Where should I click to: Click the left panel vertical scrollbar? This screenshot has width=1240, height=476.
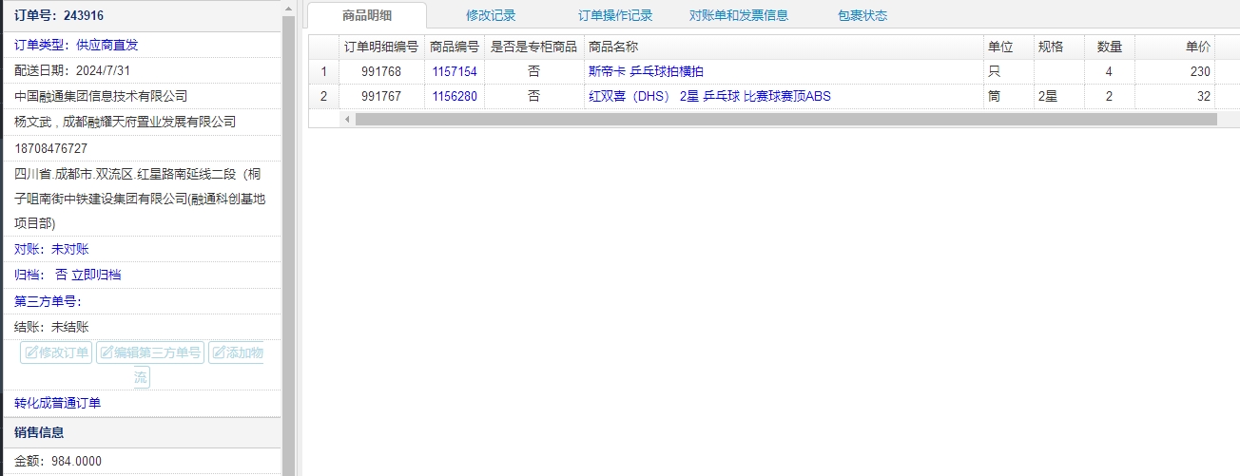(x=289, y=245)
